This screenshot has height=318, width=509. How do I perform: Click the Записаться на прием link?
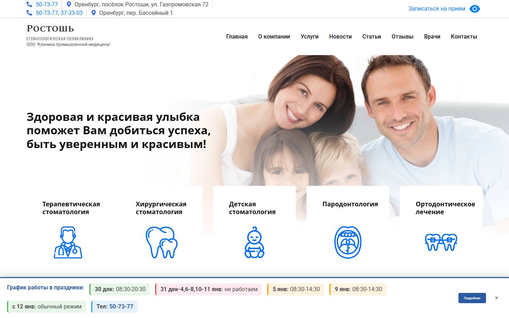click(437, 9)
